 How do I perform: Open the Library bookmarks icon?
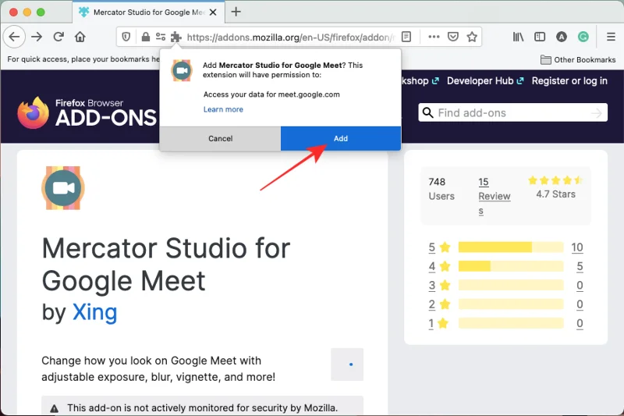coord(518,37)
